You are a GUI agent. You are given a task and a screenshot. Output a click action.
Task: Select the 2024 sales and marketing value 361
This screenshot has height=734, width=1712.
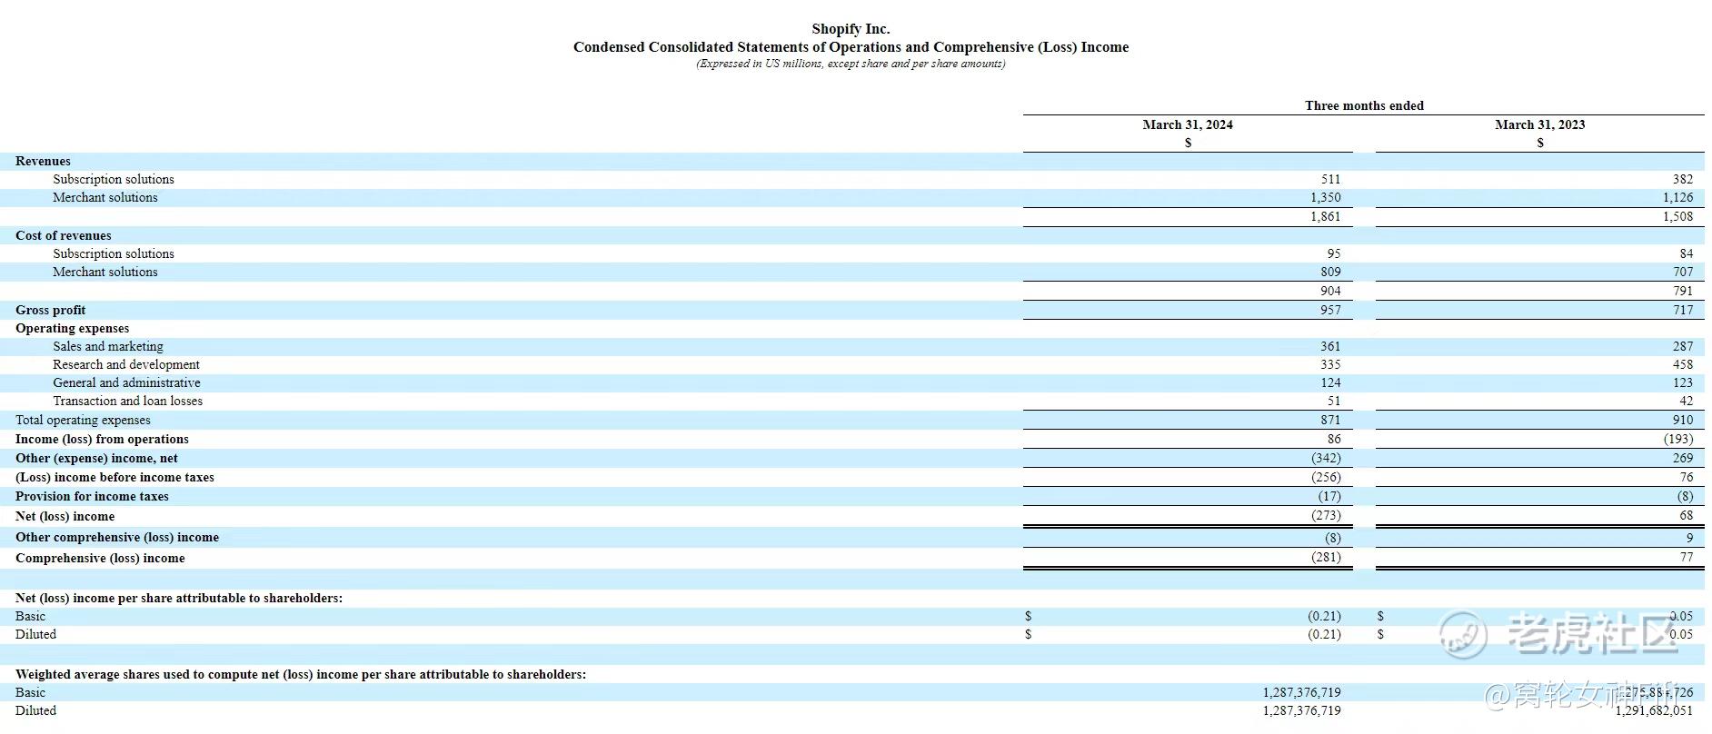point(1330,346)
